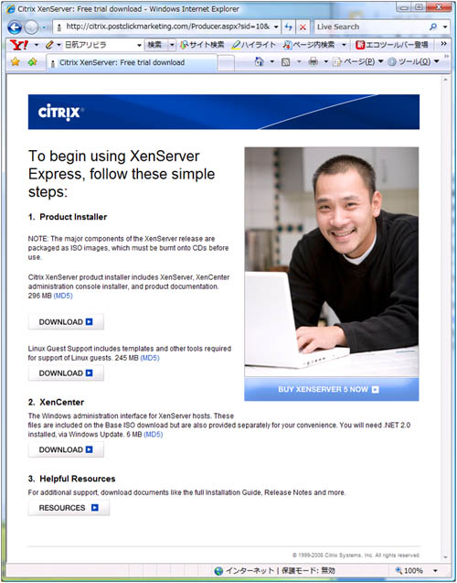Click the Home page icon

coord(260,61)
